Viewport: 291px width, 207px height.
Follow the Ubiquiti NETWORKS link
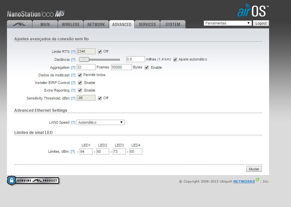(244, 181)
